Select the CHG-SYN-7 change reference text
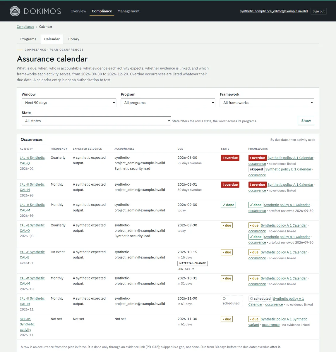 pos(186,269)
